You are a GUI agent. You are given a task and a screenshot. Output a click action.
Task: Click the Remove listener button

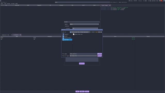[82, 91]
